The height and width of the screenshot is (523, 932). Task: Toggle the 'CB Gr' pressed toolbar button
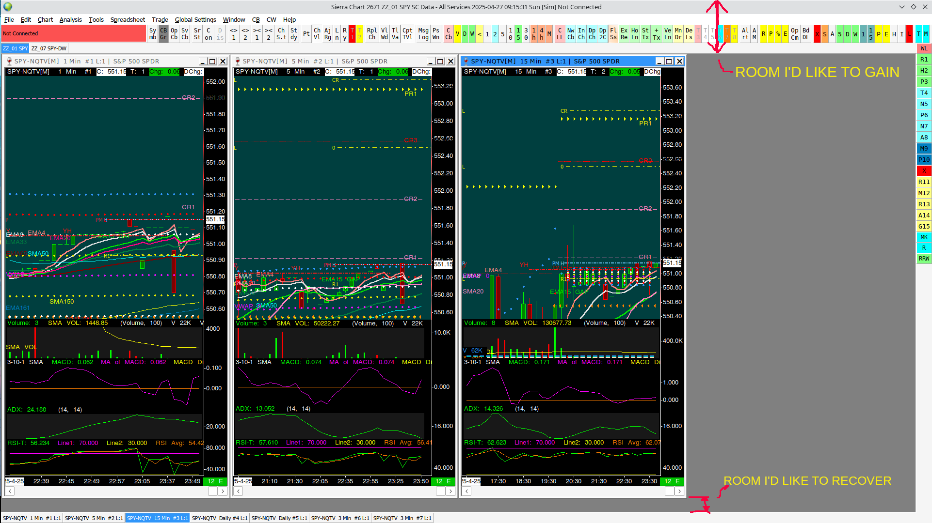[x=163, y=33]
